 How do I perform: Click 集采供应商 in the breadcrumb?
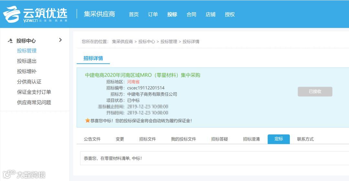[122, 42]
